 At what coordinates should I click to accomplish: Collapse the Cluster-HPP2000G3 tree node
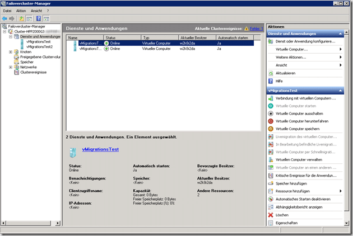4,31
